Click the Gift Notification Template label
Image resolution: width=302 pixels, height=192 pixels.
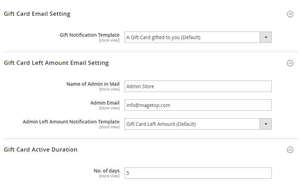click(90, 35)
